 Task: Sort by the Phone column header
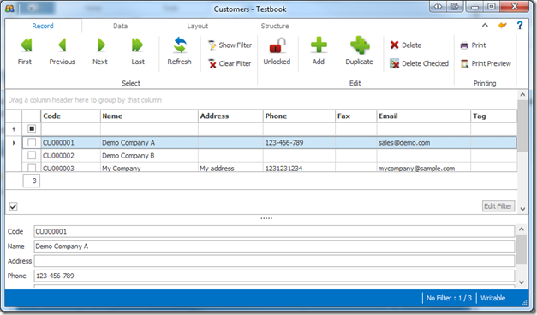coord(299,116)
